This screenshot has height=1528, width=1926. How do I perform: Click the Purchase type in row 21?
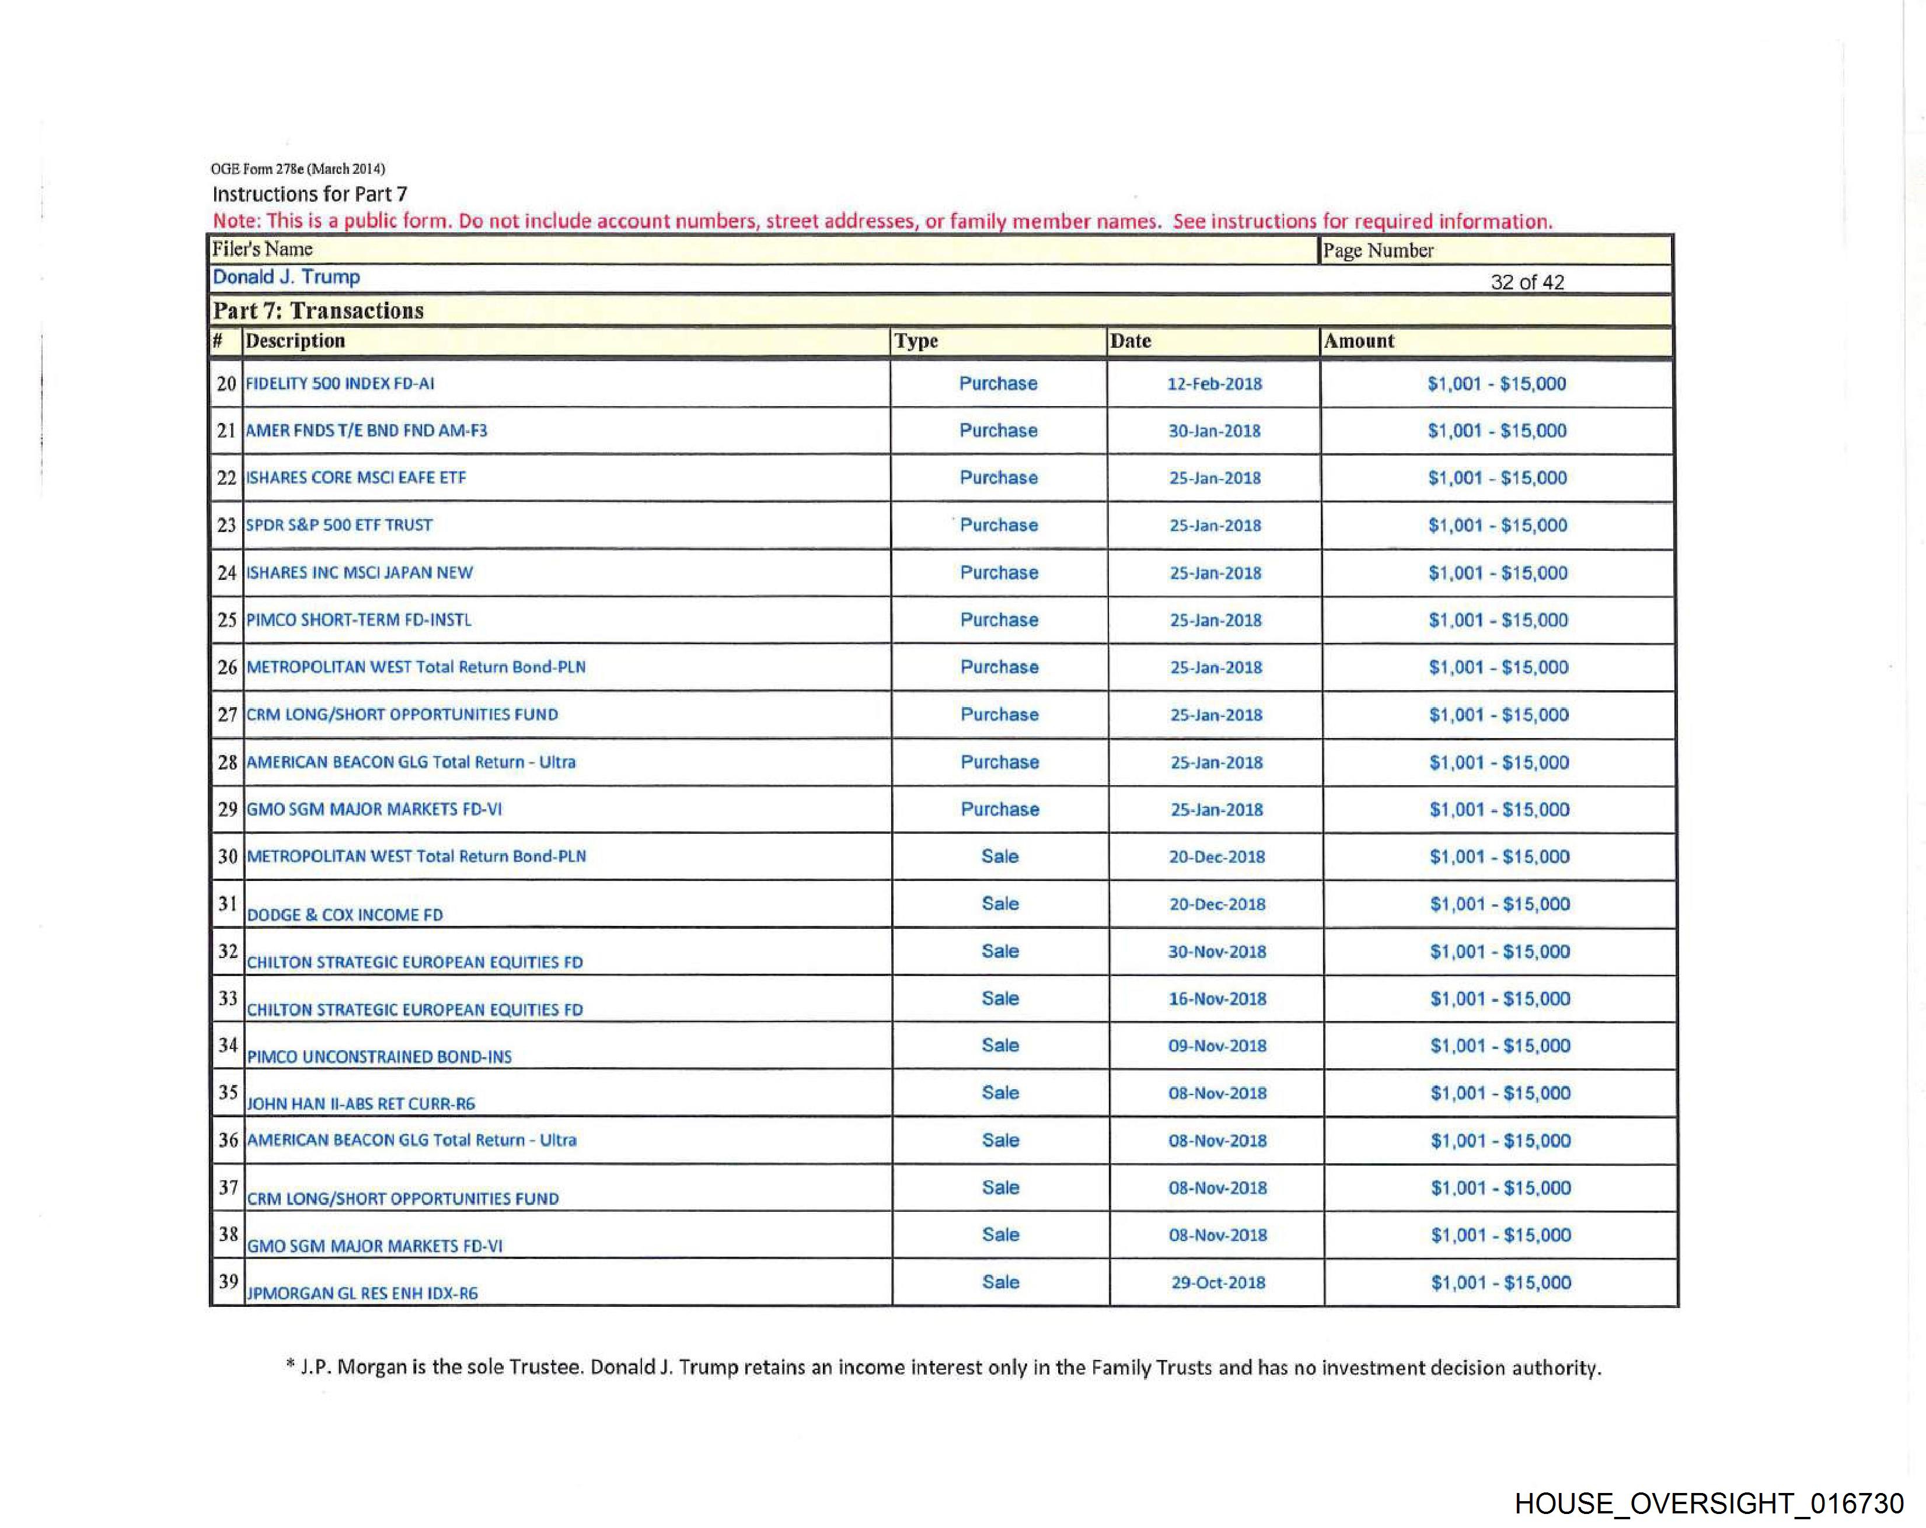(998, 431)
